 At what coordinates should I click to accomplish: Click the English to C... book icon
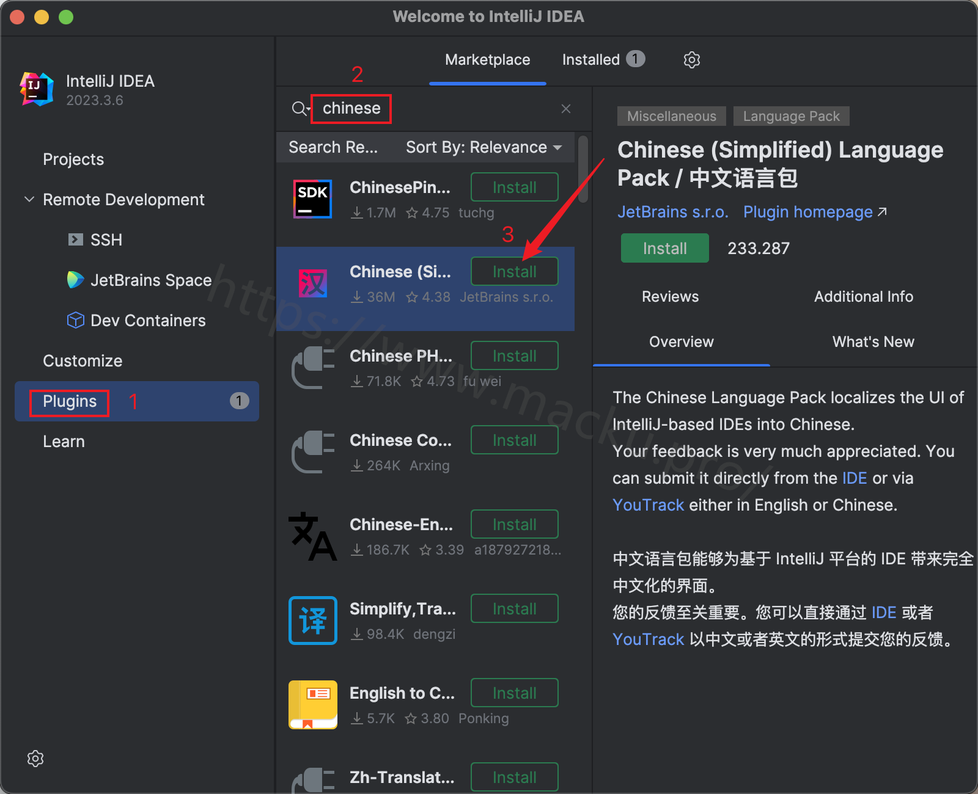313,705
